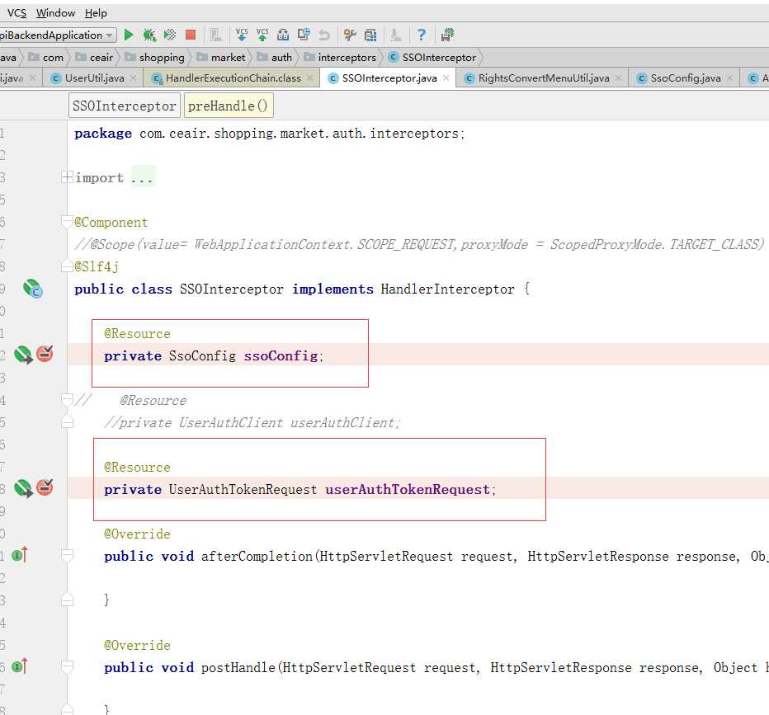This screenshot has width=769, height=715.
Task: Close the UserUtil.java tab
Action: (x=134, y=78)
